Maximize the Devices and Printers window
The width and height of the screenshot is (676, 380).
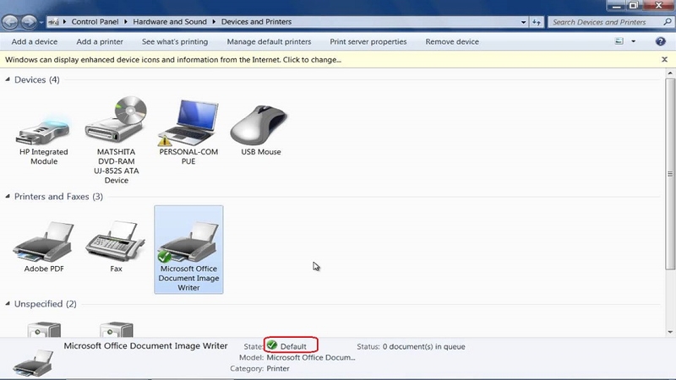click(633, 6)
